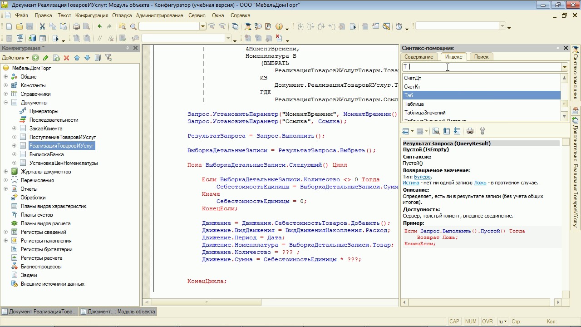Open the Syntax Helper hat icon in toolbar
This screenshot has height=327, width=581.
point(247,27)
